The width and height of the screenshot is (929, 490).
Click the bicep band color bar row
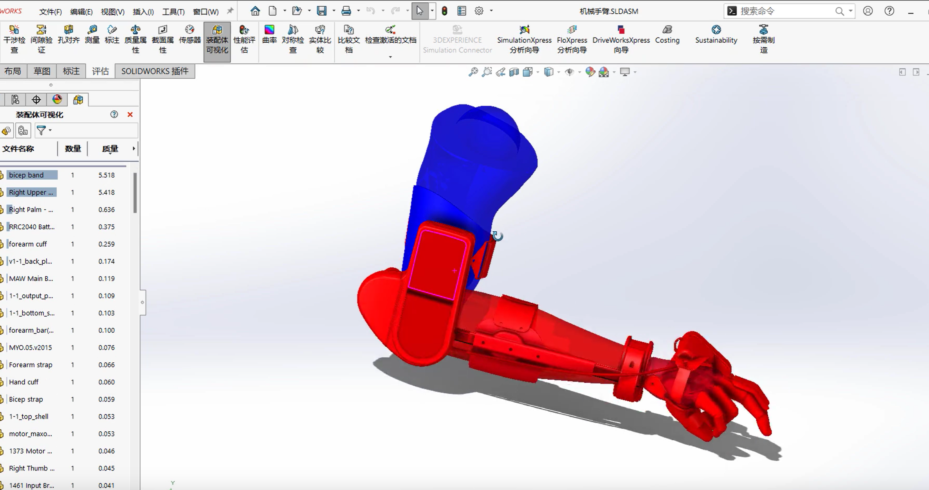point(32,175)
